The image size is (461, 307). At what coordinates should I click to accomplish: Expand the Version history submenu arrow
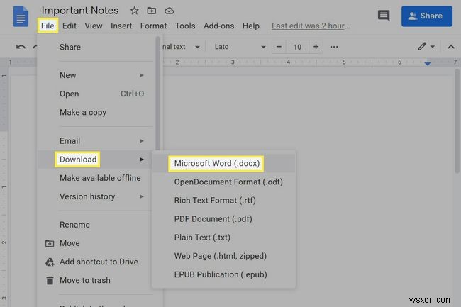(x=142, y=196)
